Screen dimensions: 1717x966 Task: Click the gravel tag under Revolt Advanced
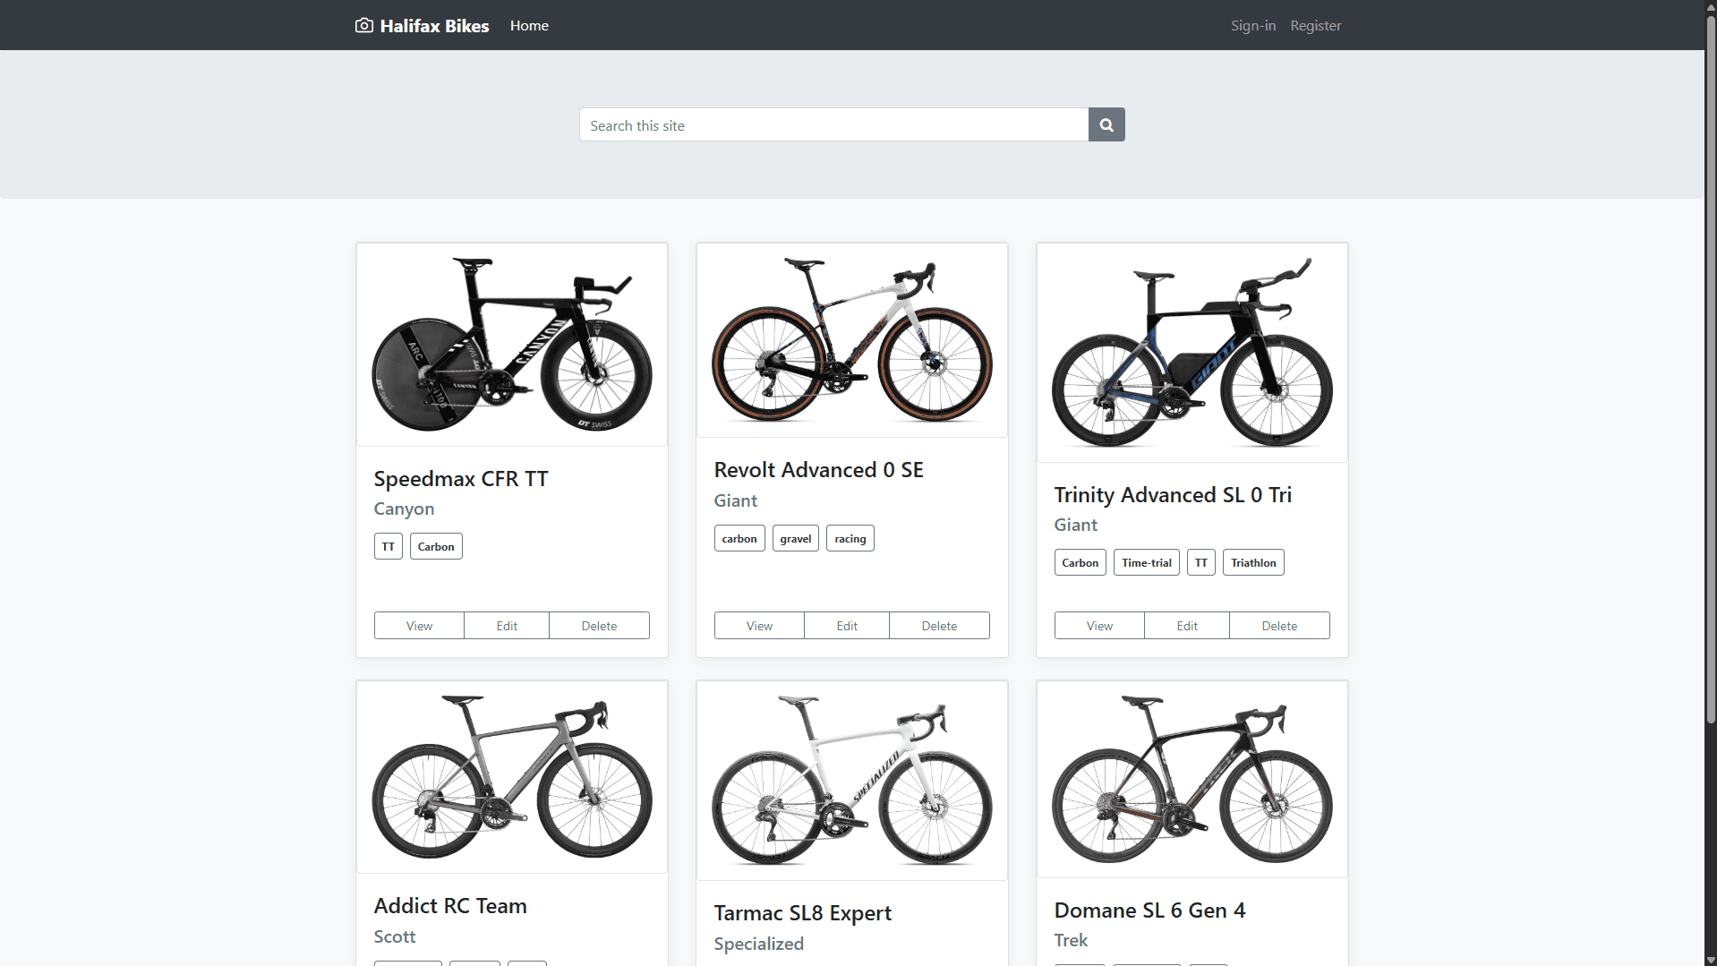[x=795, y=538]
